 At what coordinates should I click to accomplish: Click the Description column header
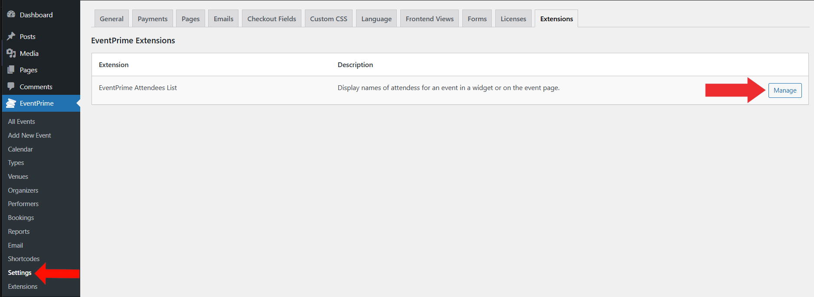coord(355,65)
